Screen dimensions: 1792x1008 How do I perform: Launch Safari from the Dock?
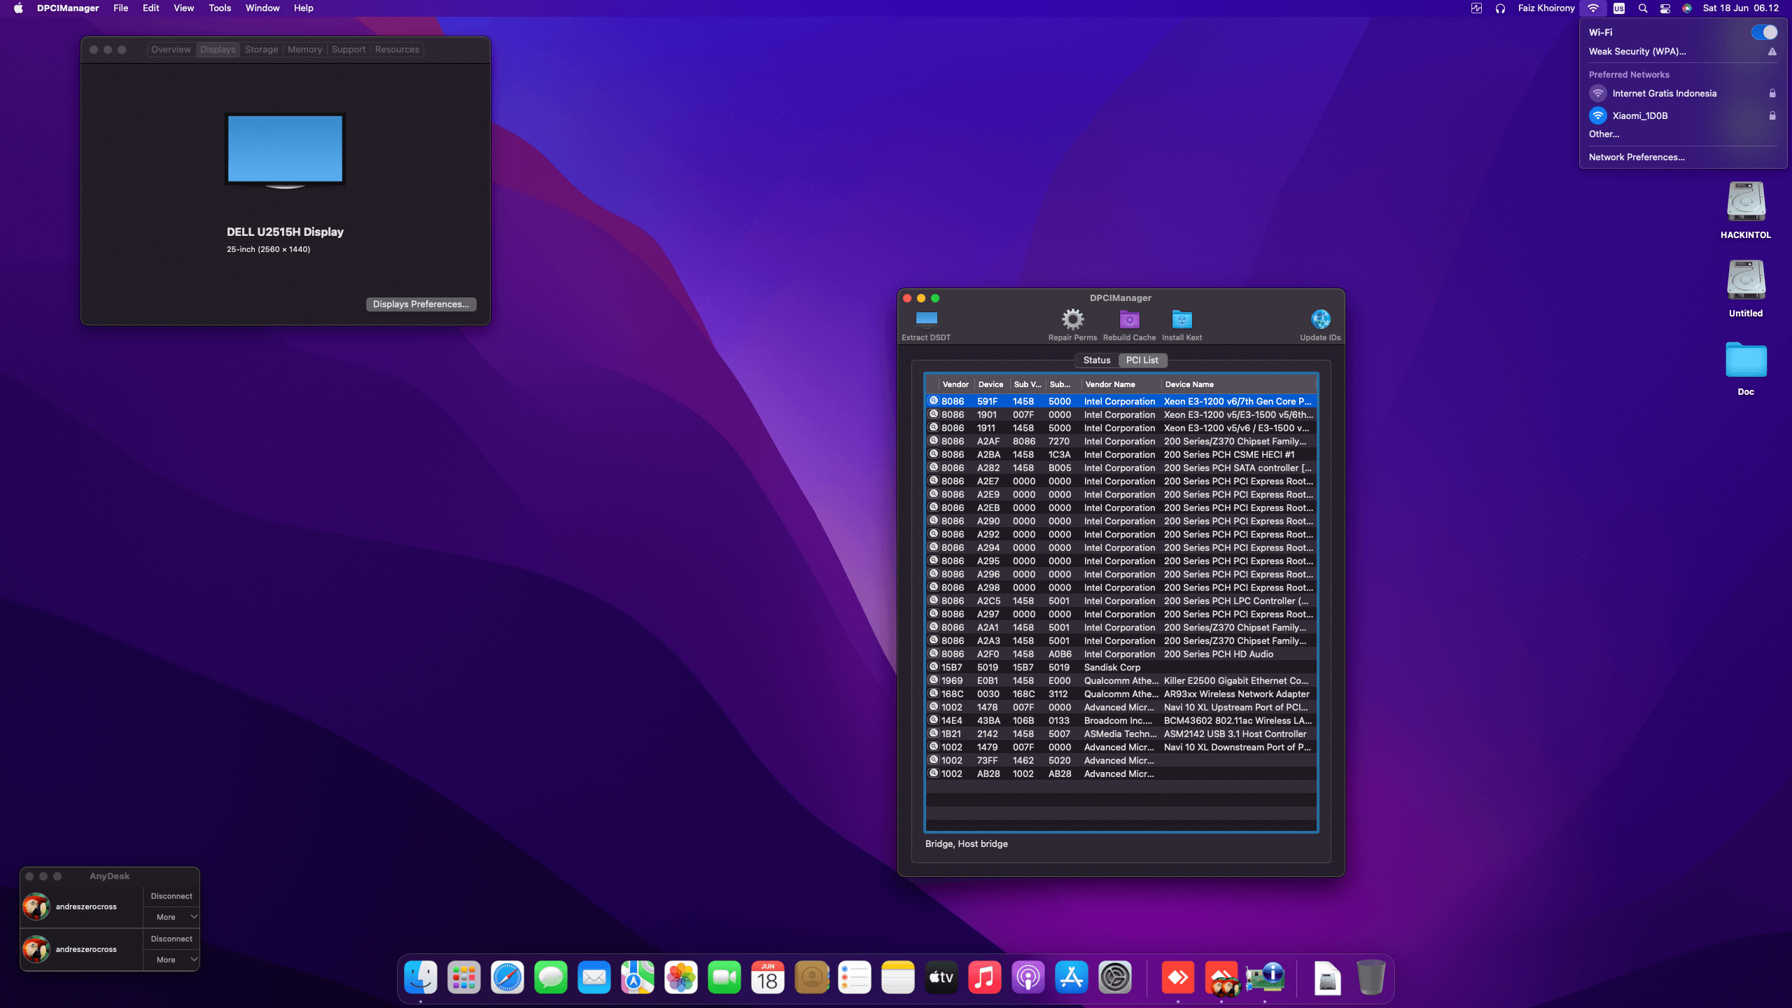pos(507,977)
